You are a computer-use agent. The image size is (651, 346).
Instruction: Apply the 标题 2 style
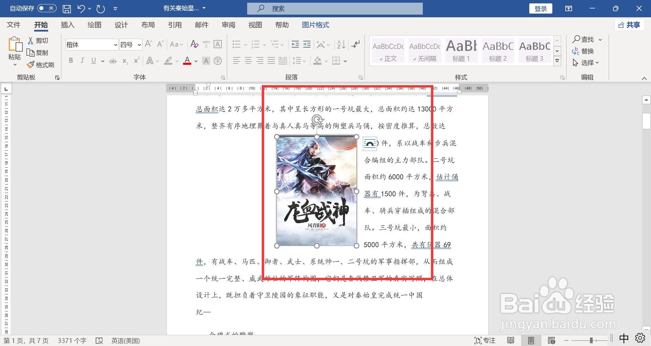(498, 51)
